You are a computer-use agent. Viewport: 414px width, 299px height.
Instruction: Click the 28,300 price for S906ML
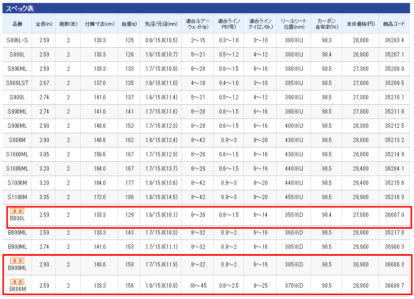tap(361, 126)
